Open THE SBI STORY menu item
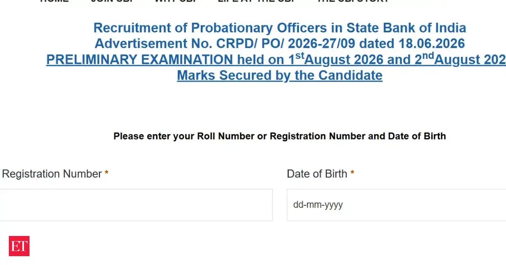Image resolution: width=506 pixels, height=265 pixels. click(x=353, y=1)
